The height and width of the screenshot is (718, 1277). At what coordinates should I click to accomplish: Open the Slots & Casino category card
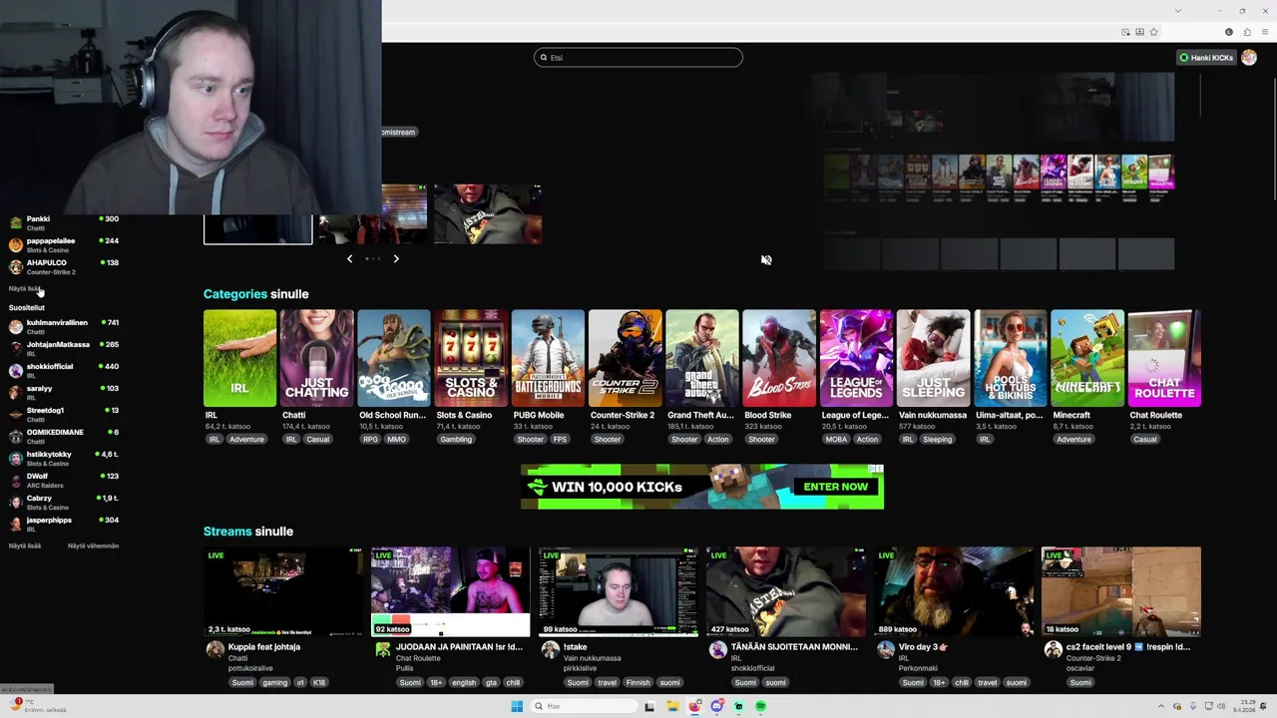[471, 358]
